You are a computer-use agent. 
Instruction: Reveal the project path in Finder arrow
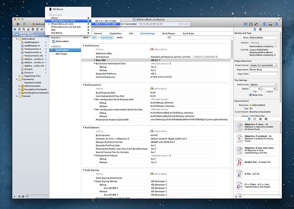click(275, 55)
